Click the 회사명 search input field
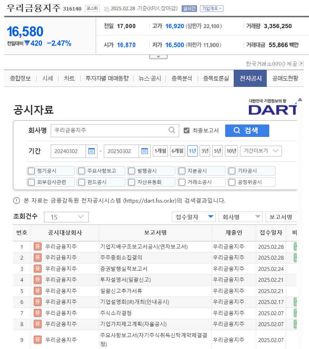309x349 pixels. (x=115, y=131)
